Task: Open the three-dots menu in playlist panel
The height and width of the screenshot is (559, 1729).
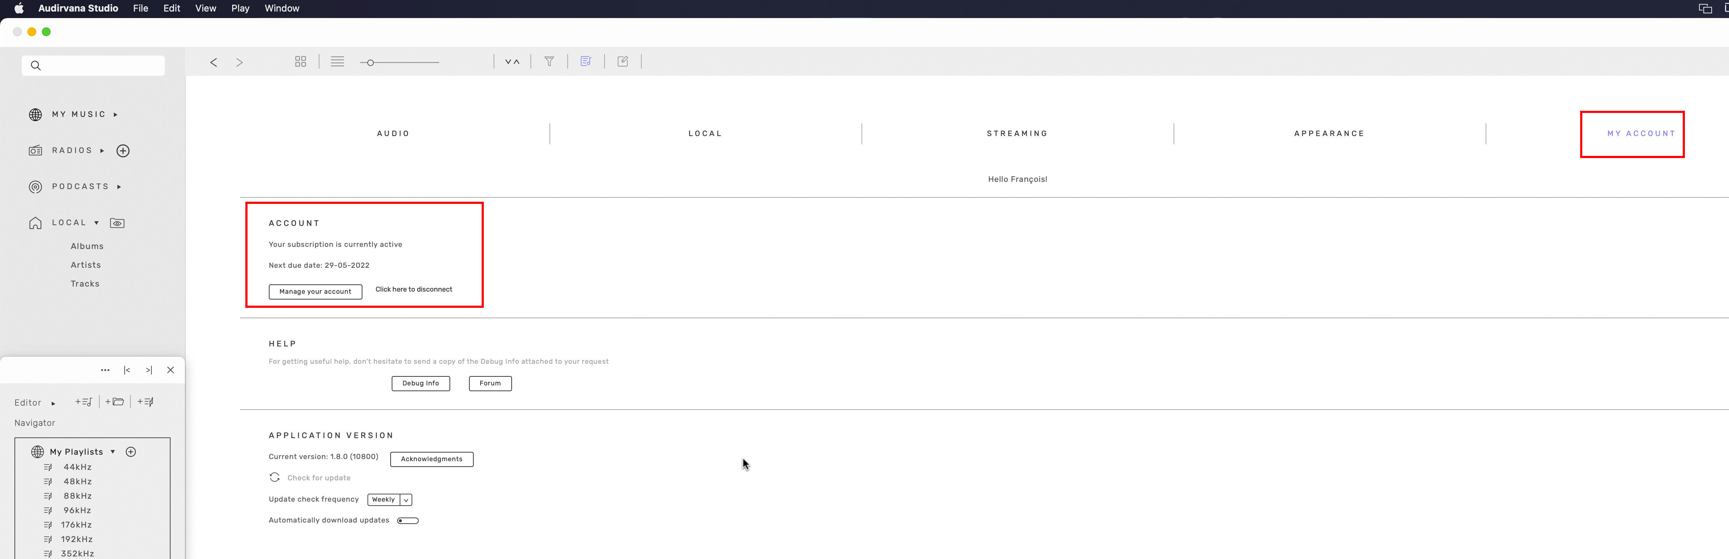Action: [106, 370]
